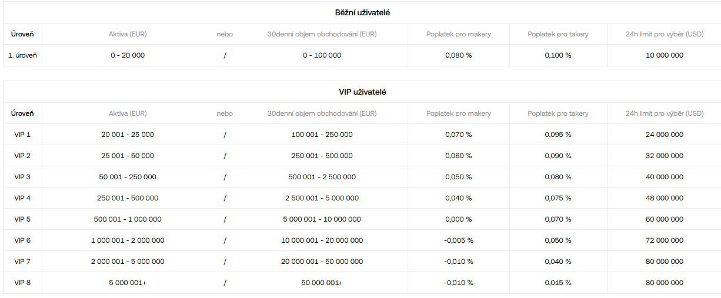721x298 pixels.
Task: Select VIP 8 taker fee 0,015 %
Action: click(x=558, y=283)
